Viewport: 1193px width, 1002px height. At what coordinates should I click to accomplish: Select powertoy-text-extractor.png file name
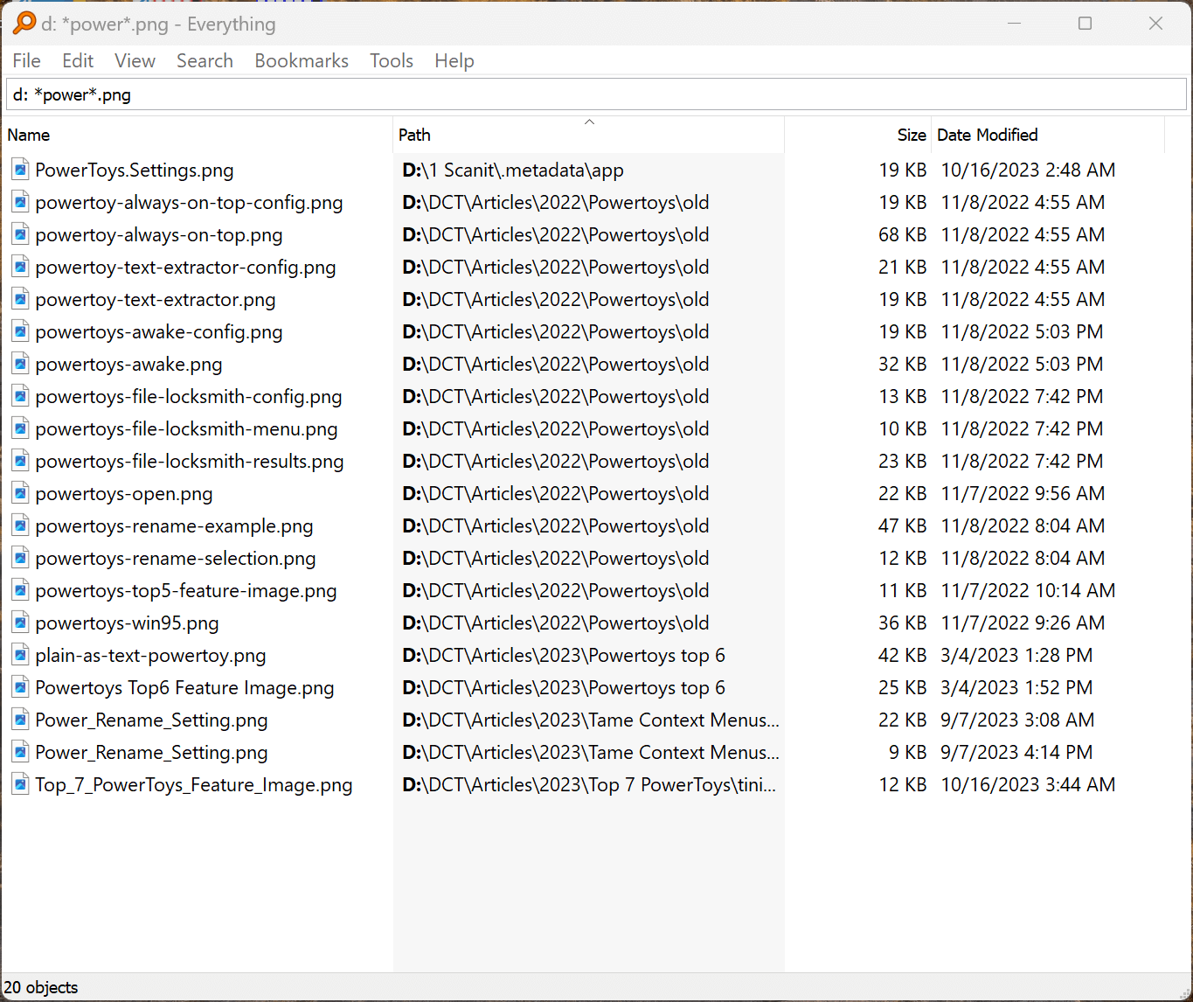[156, 299]
